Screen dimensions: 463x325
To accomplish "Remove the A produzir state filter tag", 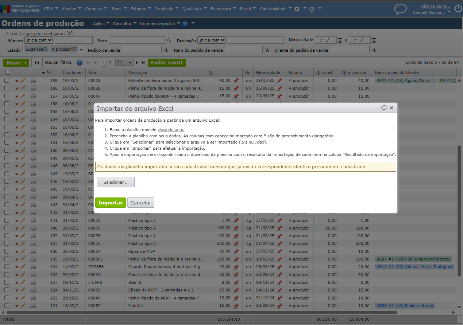I will coord(74,49).
